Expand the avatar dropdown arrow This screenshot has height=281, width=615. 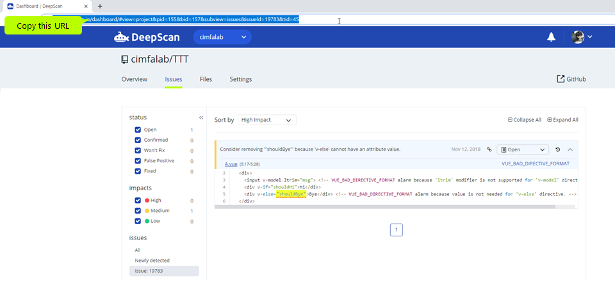589,37
